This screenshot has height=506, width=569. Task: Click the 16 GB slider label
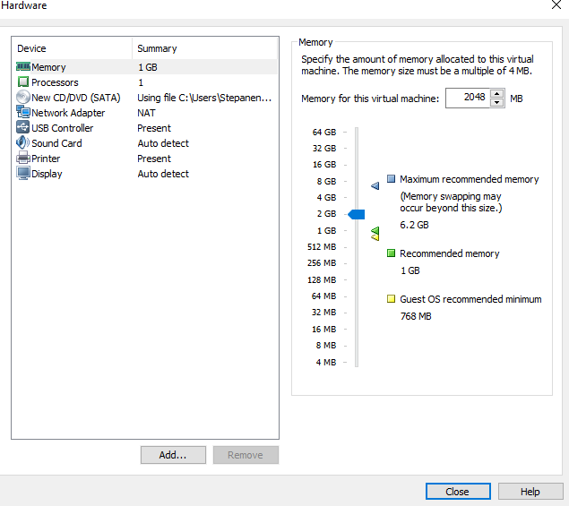click(x=324, y=164)
